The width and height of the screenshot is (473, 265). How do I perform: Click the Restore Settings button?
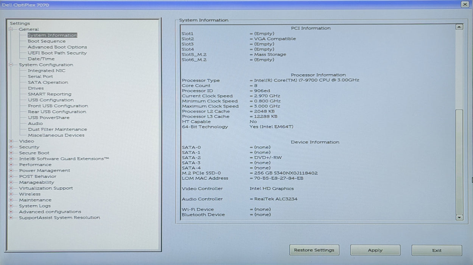pos(314,250)
